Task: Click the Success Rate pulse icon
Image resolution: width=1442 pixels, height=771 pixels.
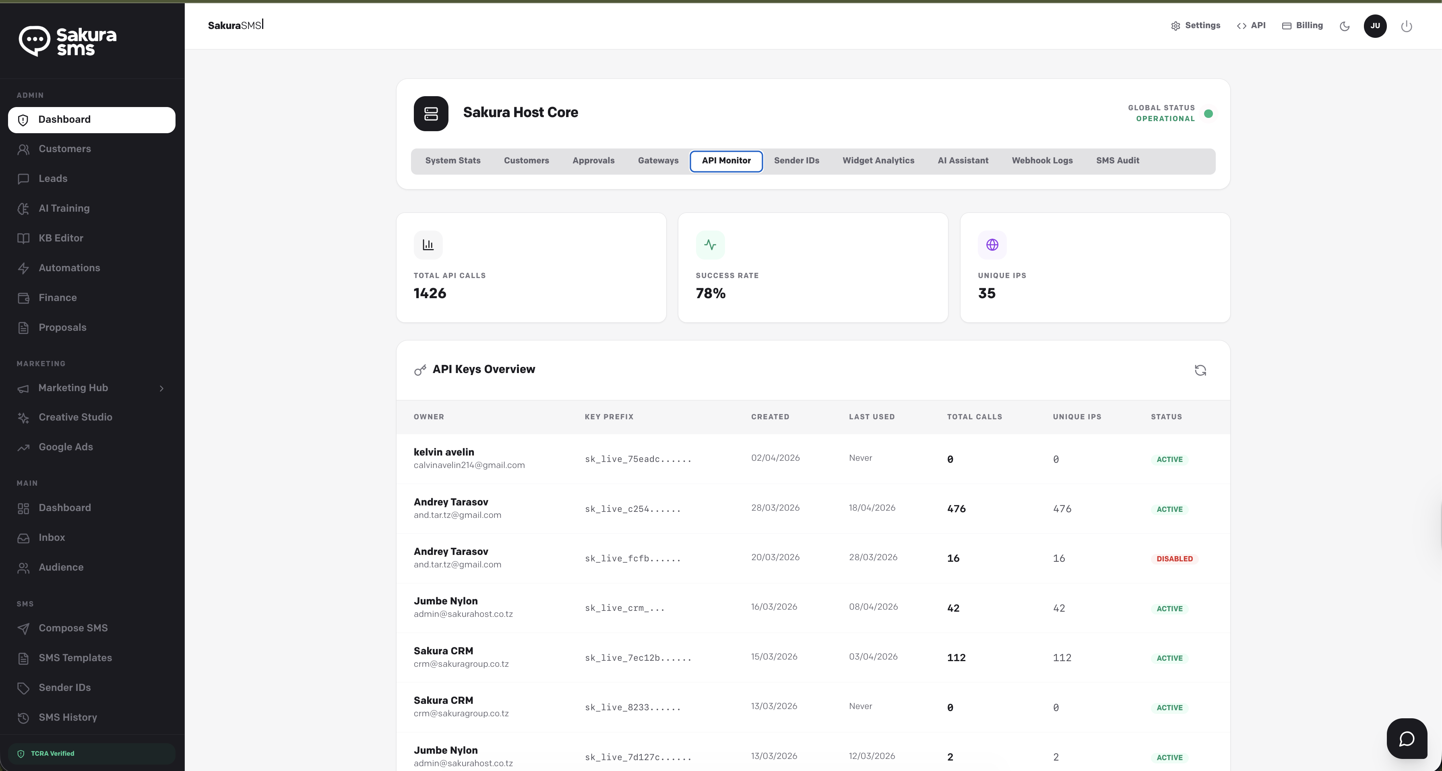Action: [711, 245]
